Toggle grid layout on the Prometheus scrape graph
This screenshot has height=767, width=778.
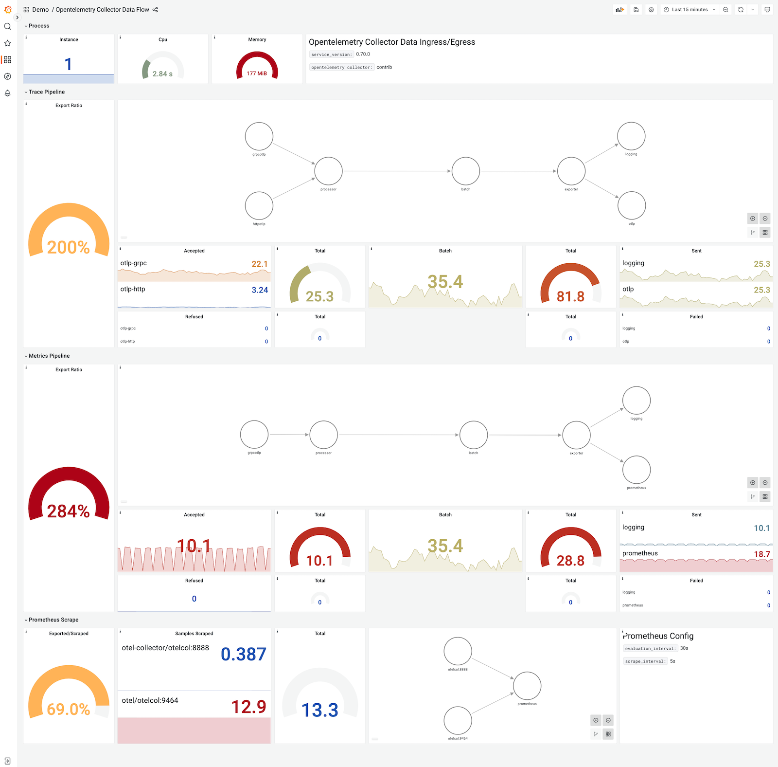[608, 734]
